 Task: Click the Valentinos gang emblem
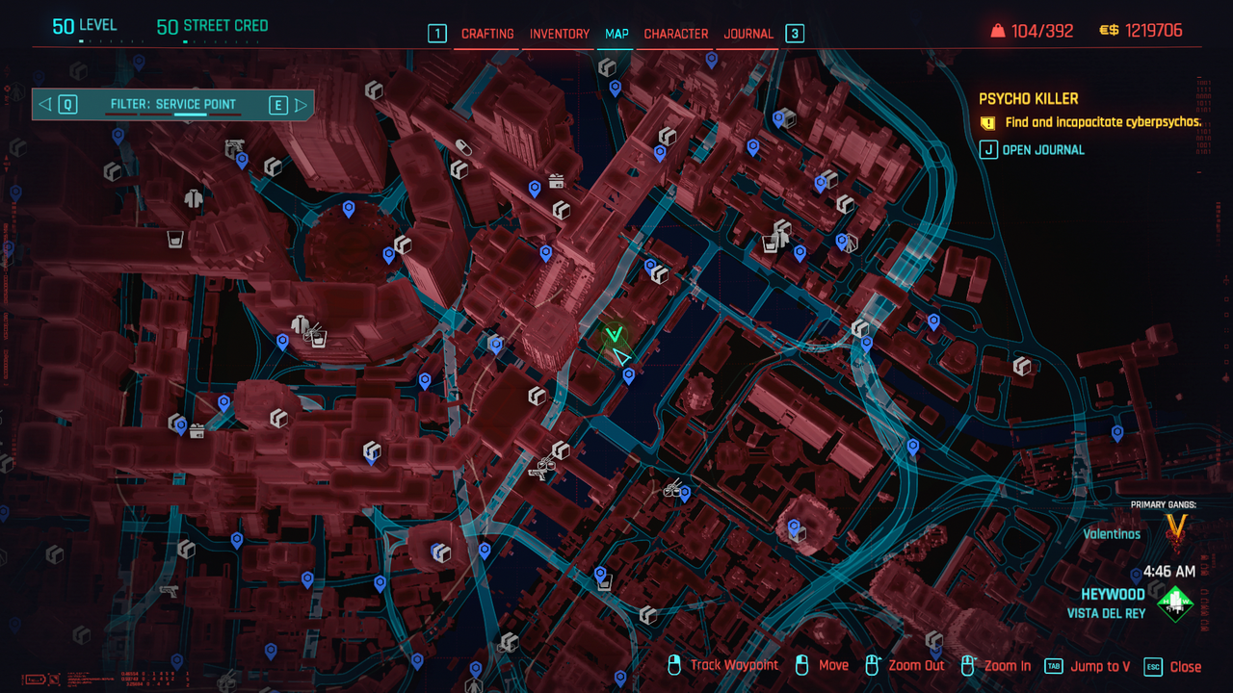coord(1174,527)
